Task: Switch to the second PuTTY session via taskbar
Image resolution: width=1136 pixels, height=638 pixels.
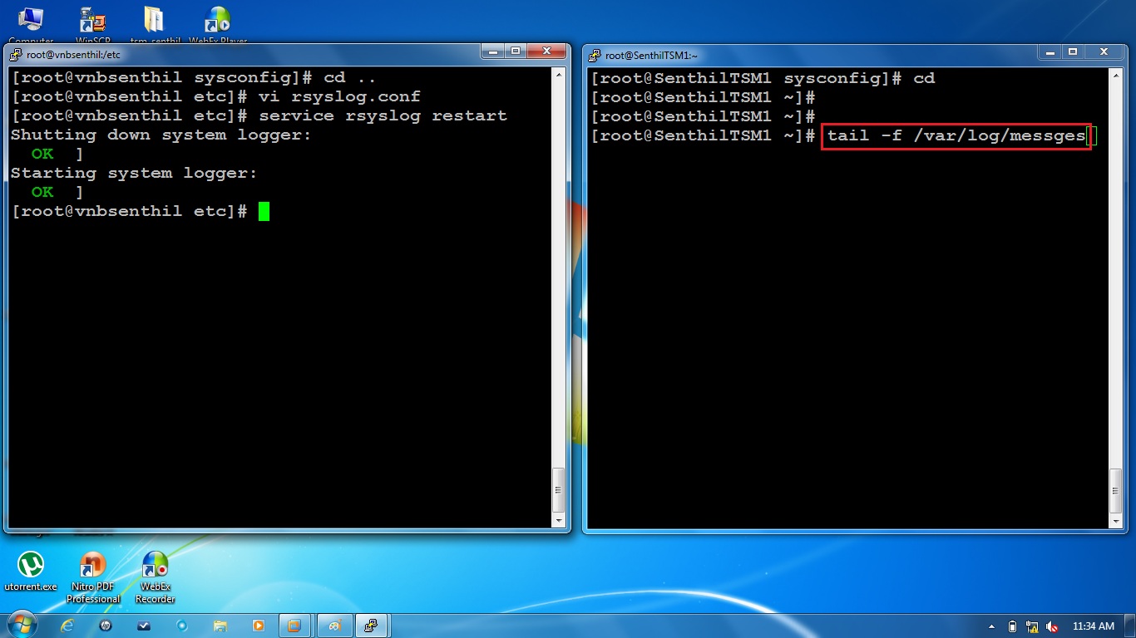Action: [373, 626]
